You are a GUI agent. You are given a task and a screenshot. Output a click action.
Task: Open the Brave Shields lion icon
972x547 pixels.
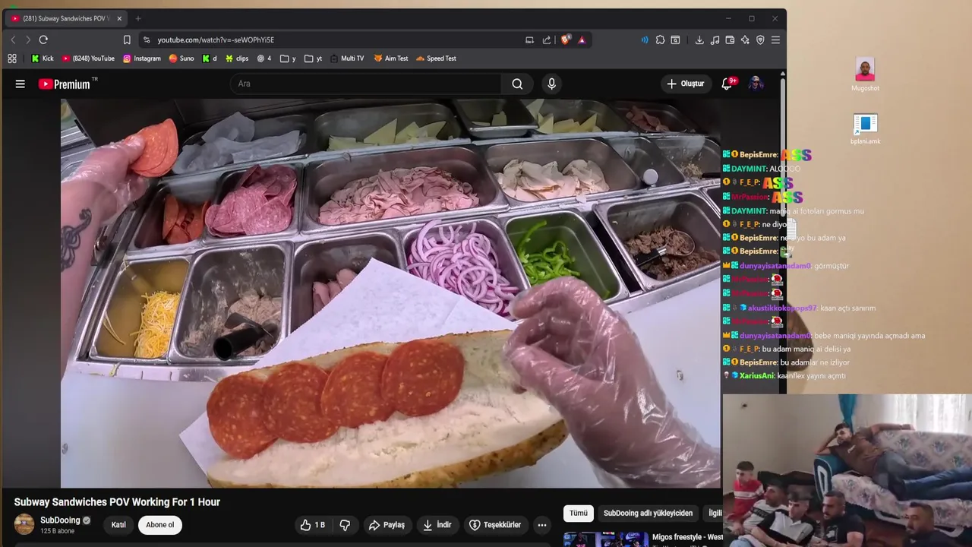pos(565,40)
